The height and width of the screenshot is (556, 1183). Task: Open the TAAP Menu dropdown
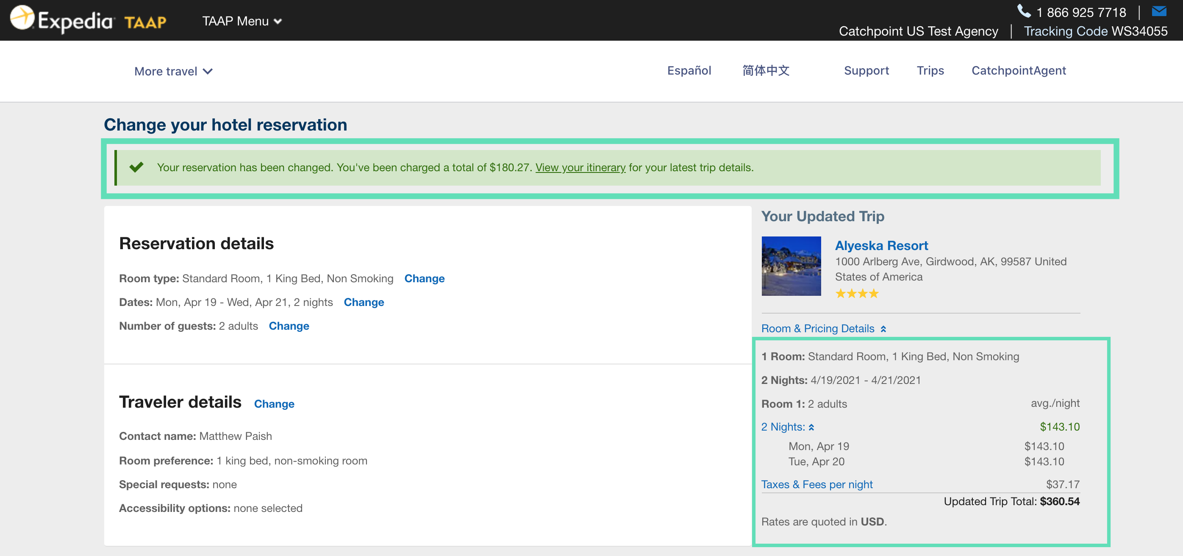tap(242, 21)
